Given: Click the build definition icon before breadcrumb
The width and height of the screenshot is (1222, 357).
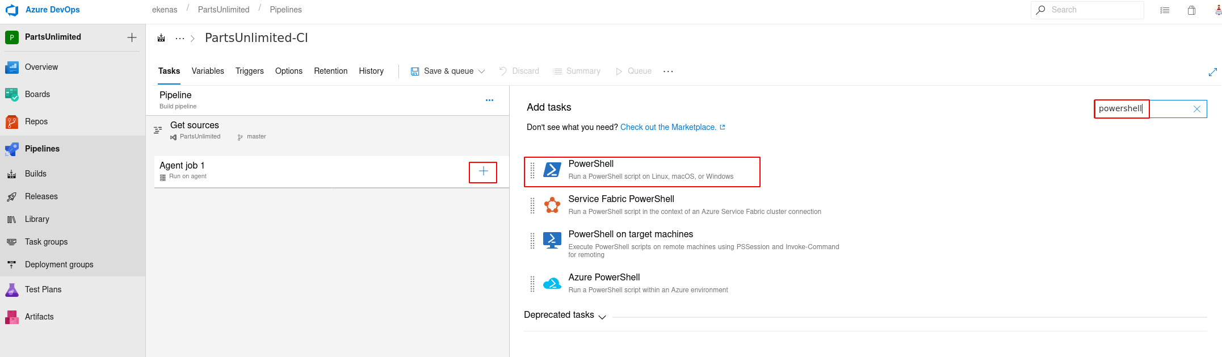Looking at the screenshot, I should pos(161,38).
